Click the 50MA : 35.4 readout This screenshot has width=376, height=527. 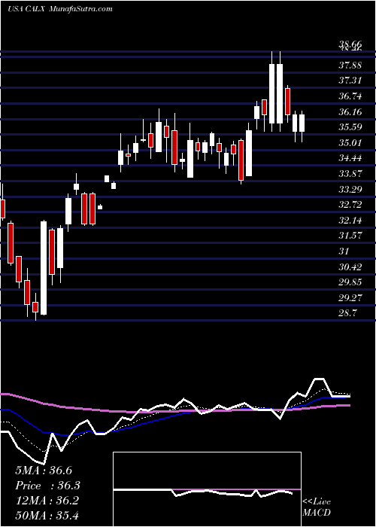tap(47, 516)
